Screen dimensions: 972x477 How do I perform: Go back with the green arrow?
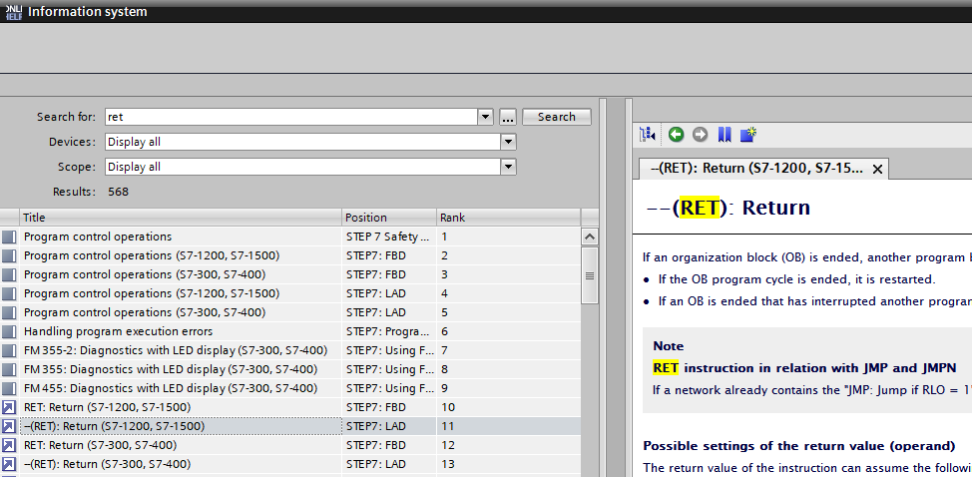tap(676, 134)
